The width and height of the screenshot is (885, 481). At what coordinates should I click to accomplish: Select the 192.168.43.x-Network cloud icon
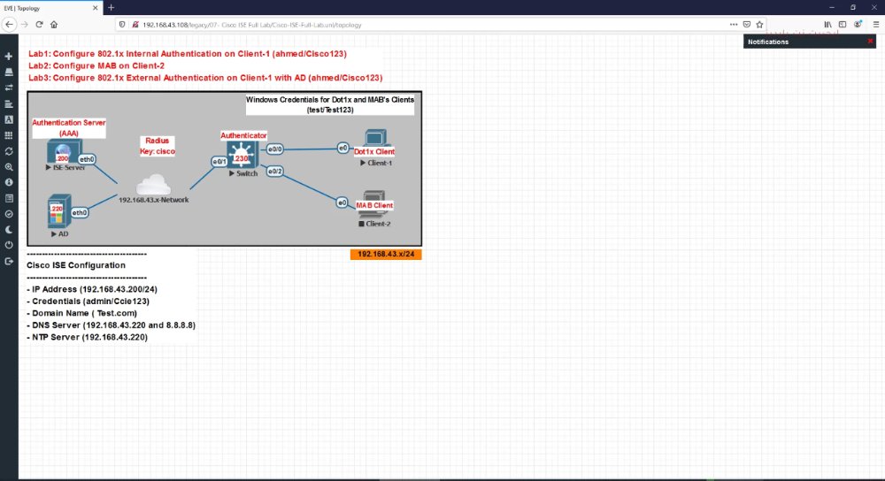153,185
